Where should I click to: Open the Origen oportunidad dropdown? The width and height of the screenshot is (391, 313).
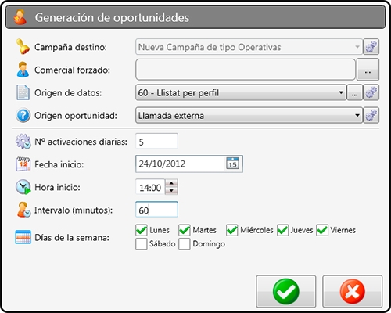pos(357,115)
